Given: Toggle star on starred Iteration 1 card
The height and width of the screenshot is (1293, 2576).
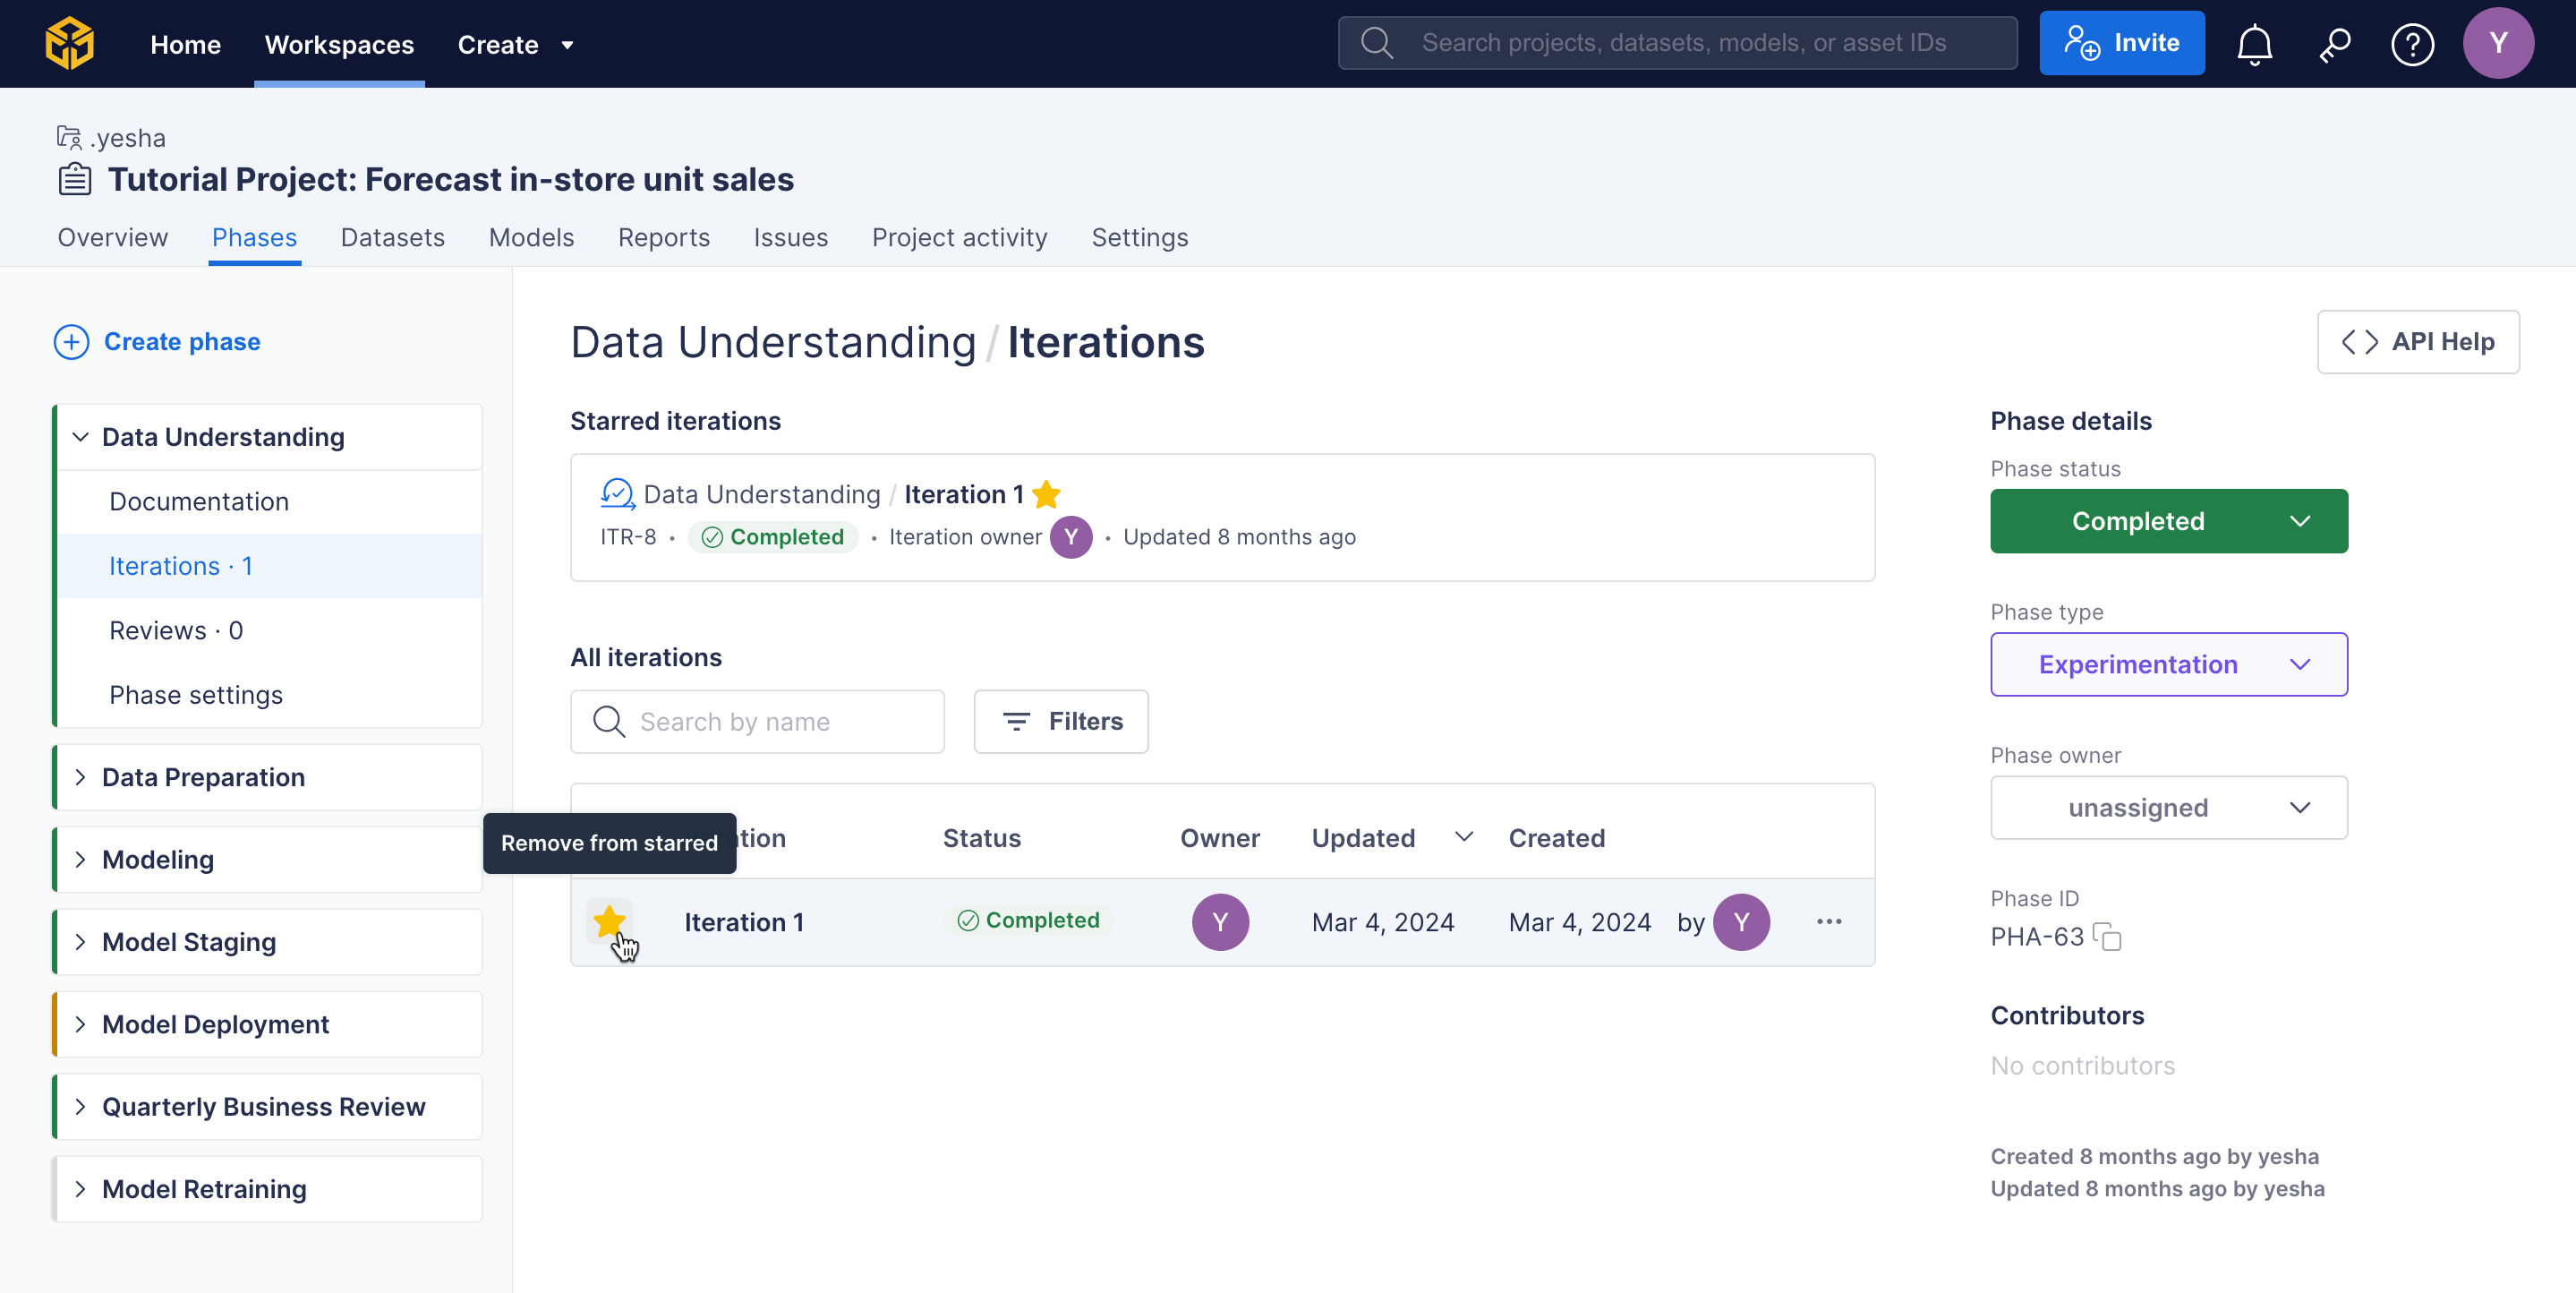Looking at the screenshot, I should (1046, 494).
